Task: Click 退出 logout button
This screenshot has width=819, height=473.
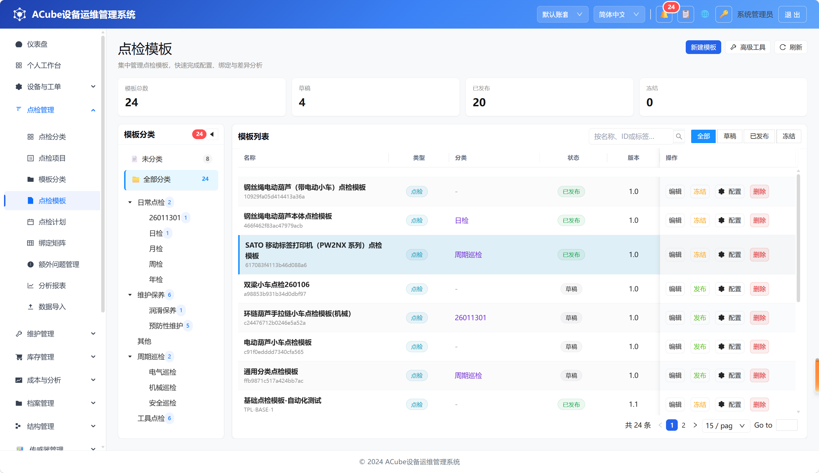Action: [792, 15]
